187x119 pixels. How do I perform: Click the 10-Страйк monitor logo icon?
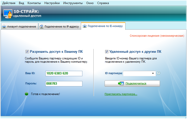8,14
